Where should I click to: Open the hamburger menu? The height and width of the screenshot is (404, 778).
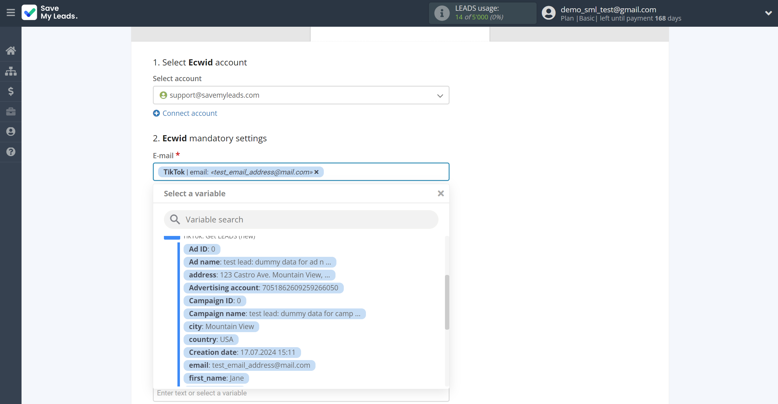pos(11,13)
